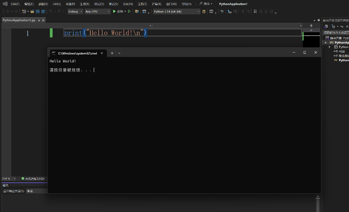Image resolution: width=349 pixels, height=212 pixels.
Task: Click the green 启动 start button
Action: point(118,11)
